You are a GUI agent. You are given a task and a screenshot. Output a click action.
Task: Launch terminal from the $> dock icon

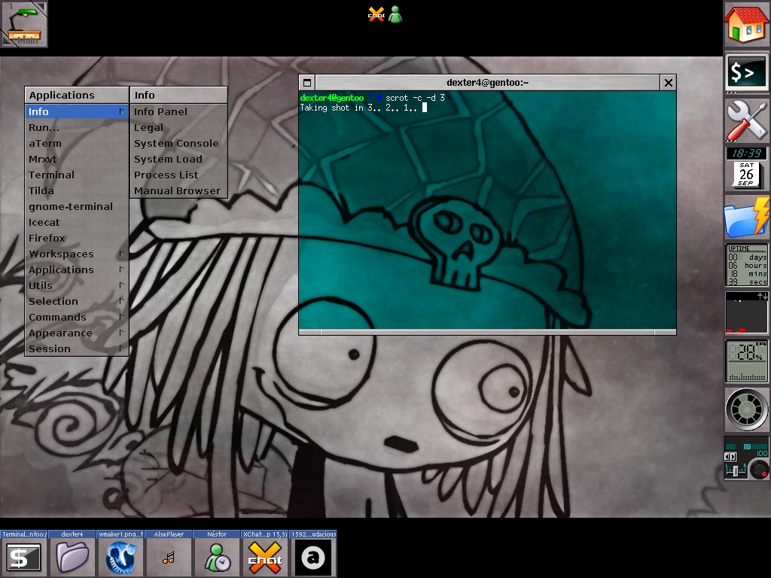[746, 73]
